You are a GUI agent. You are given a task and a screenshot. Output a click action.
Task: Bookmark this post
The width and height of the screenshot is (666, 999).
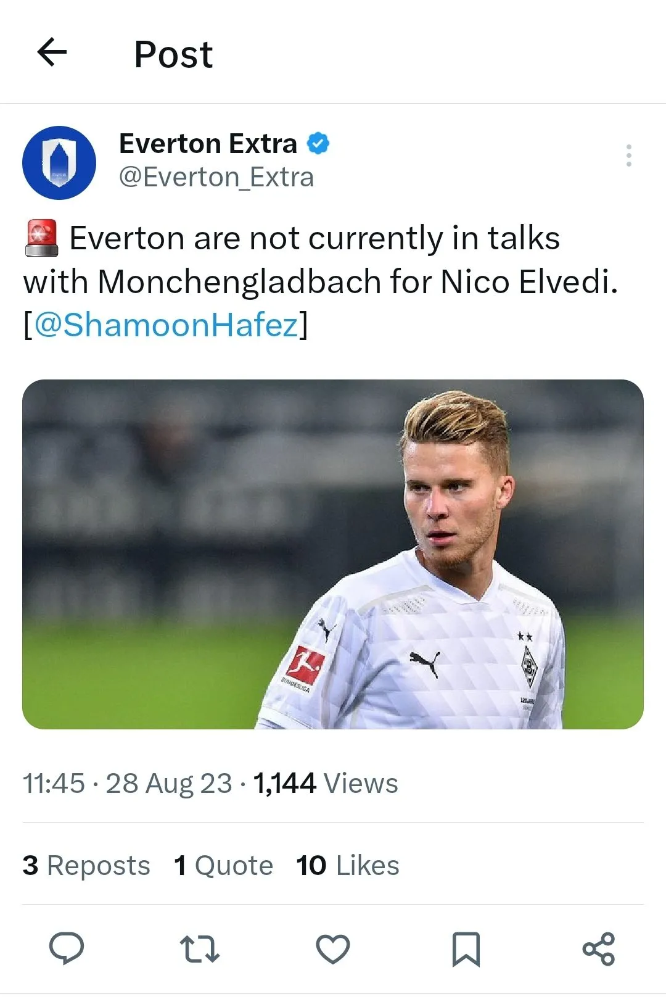[x=466, y=948]
